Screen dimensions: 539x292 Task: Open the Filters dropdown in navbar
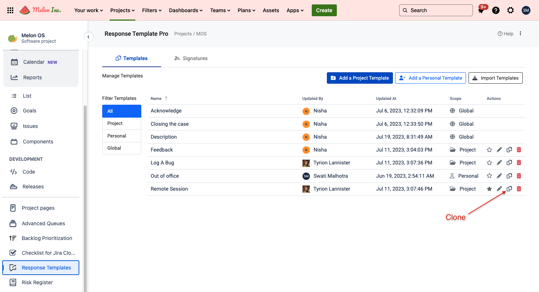coord(152,10)
